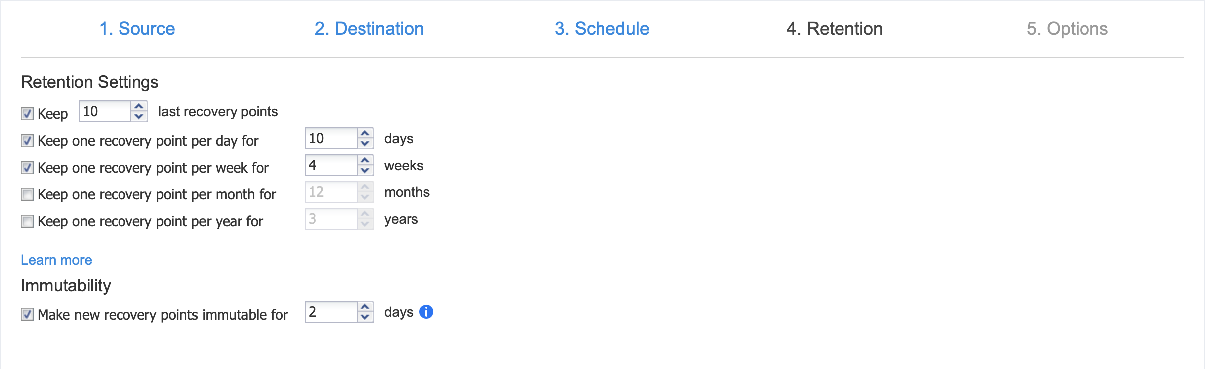Increase weekly retention weeks value
The width and height of the screenshot is (1205, 369).
click(365, 160)
